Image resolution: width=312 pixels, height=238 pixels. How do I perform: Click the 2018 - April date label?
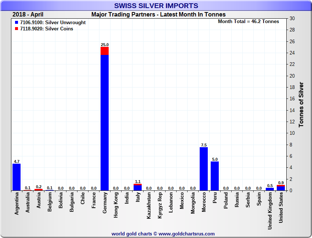28,15
